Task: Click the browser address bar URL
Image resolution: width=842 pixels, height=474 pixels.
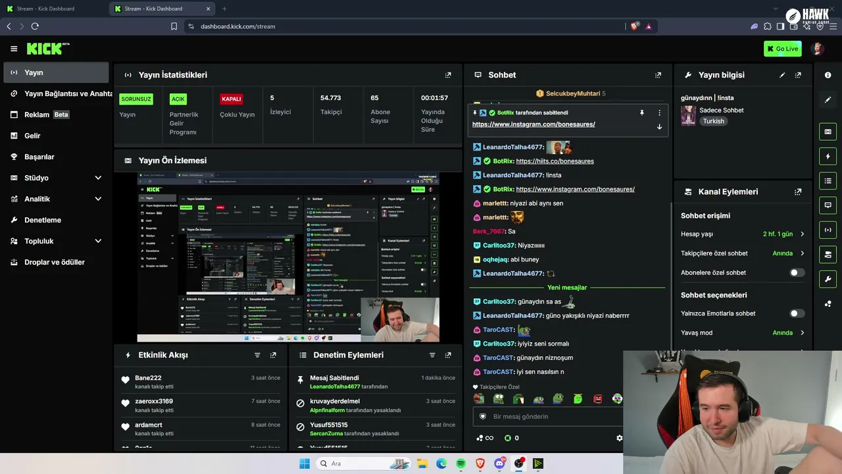Action: click(238, 26)
